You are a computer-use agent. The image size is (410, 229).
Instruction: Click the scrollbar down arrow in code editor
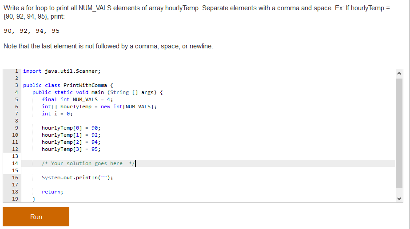coord(399,199)
